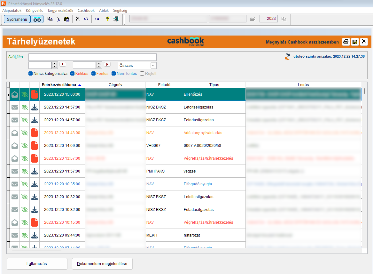Toggle eye icon on 14:43:00 Adóalany row

pos(25,133)
